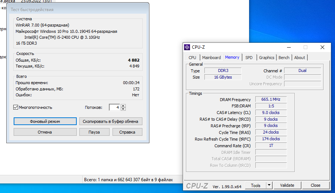The width and height of the screenshot is (335, 193).
Task: Minimize the CPU-Z window
Action: pos(289,47)
